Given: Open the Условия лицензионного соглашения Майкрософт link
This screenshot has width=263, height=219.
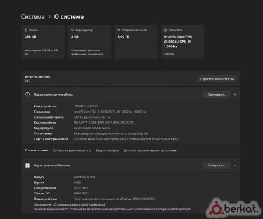Looking at the screenshot, I should 112,209.
